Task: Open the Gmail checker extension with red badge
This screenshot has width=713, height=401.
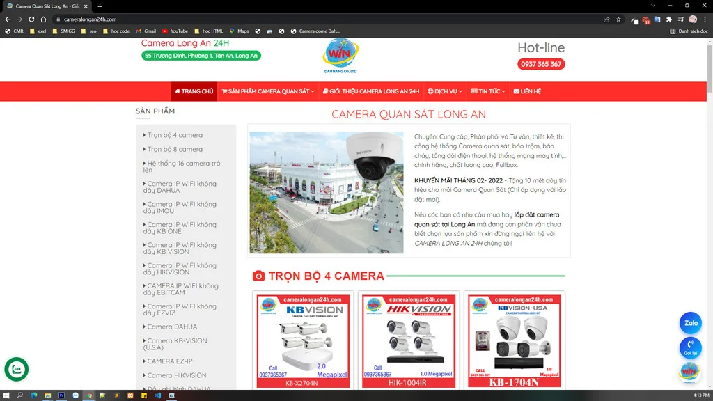Action: click(x=646, y=19)
